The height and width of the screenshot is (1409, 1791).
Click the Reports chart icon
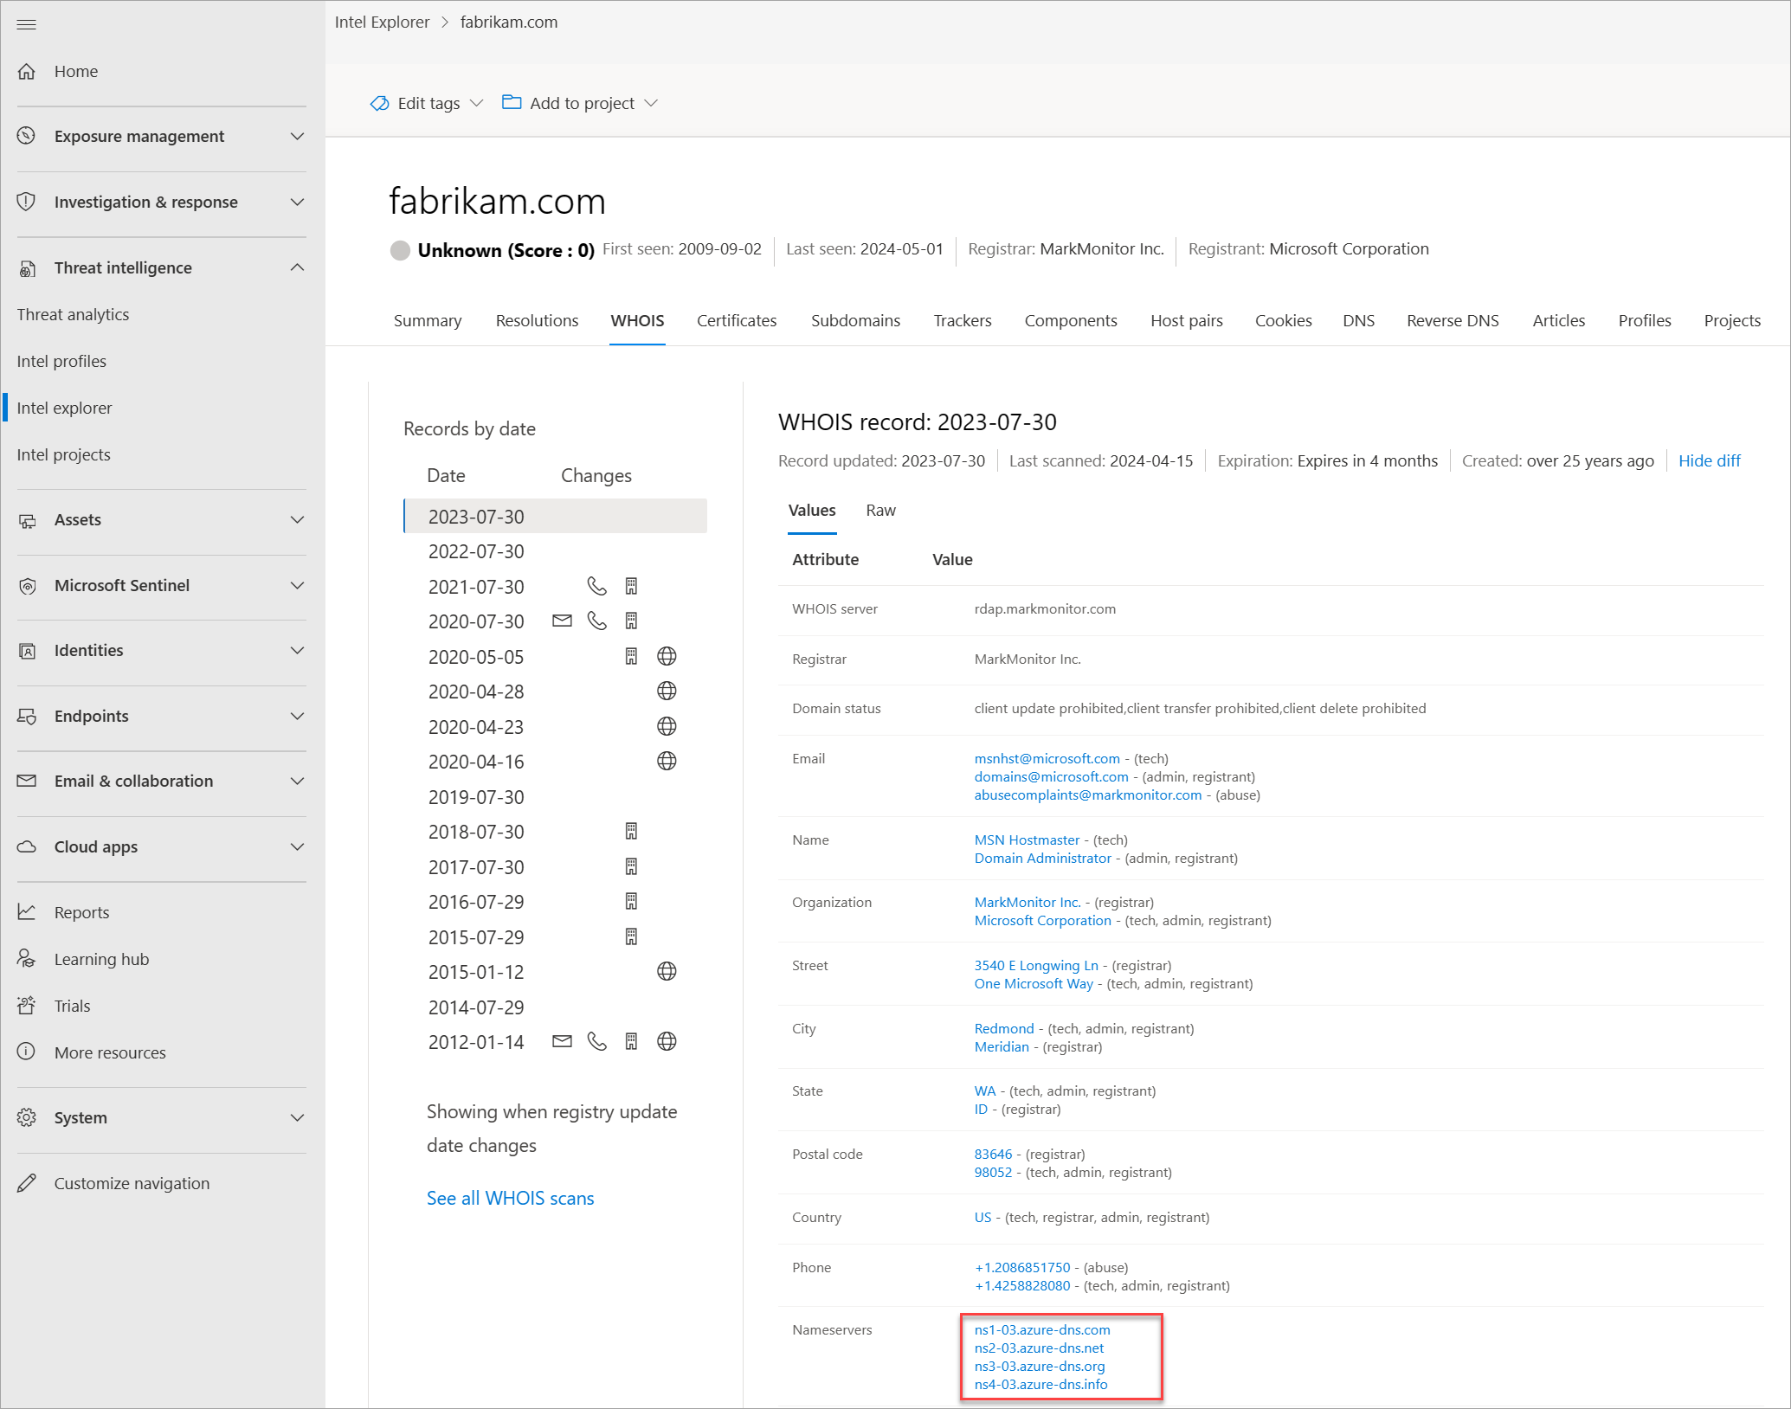[27, 912]
